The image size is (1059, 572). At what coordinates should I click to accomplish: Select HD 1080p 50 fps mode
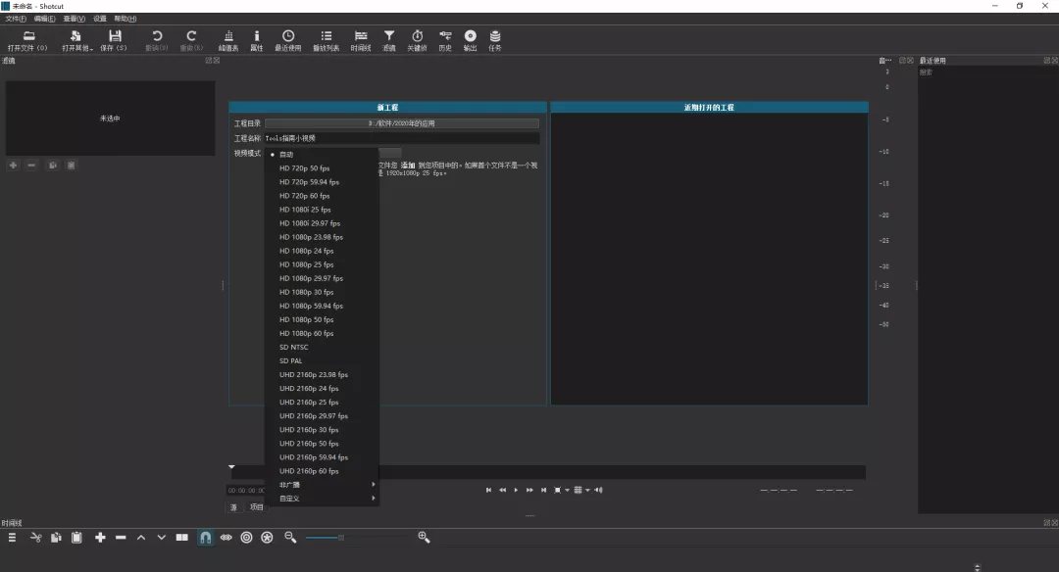(x=322, y=319)
